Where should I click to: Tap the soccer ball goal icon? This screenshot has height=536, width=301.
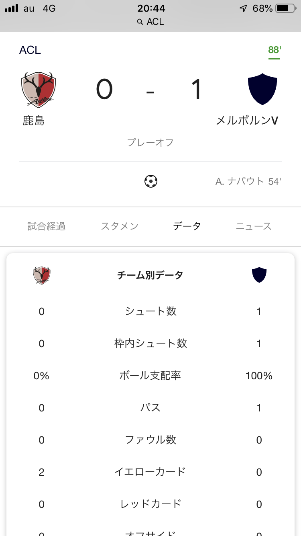(151, 181)
